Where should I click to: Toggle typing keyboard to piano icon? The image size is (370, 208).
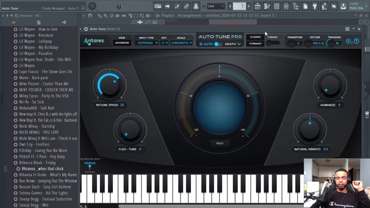coord(158,6)
